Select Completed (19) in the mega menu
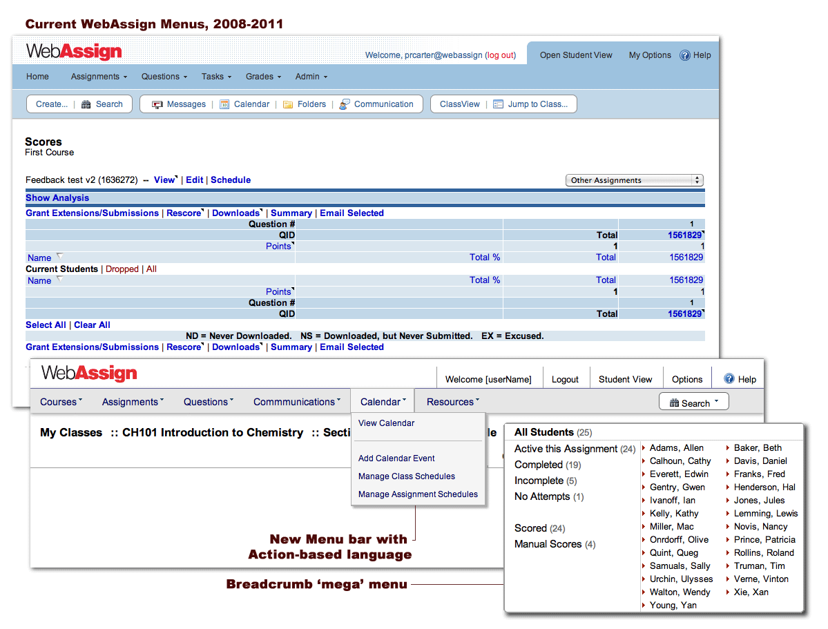Image resolution: width=828 pixels, height=629 pixels. point(548,465)
